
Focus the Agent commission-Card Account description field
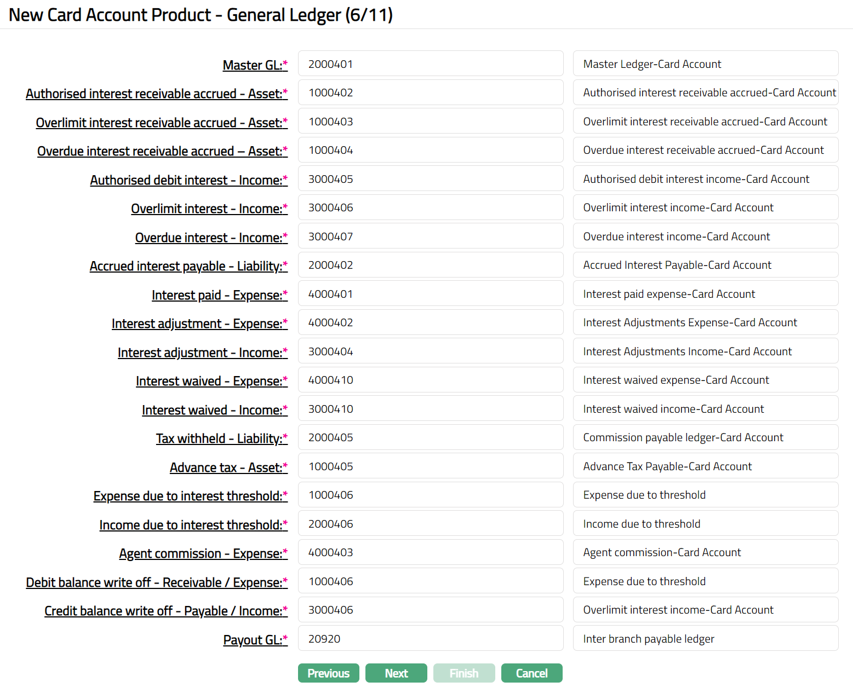705,552
